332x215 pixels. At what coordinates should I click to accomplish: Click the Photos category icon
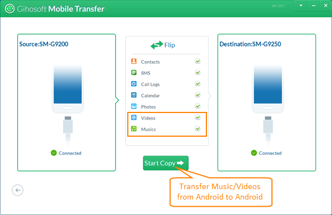[x=134, y=106]
